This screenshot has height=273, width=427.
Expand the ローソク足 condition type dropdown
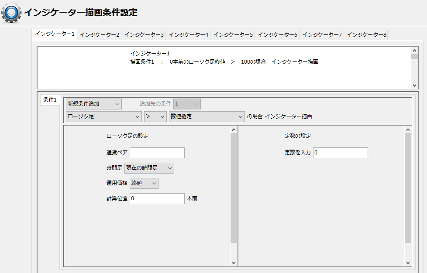coord(103,116)
